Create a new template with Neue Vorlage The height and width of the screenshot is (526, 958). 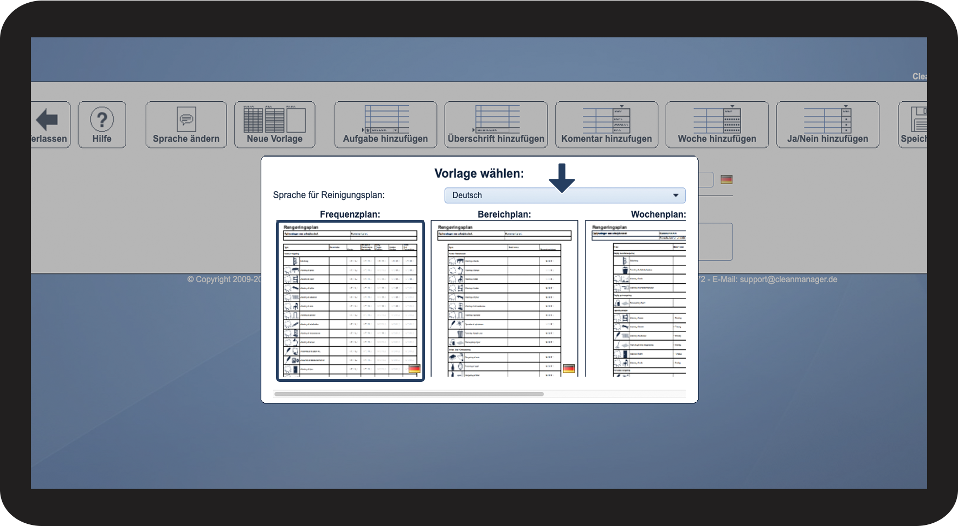coord(274,125)
